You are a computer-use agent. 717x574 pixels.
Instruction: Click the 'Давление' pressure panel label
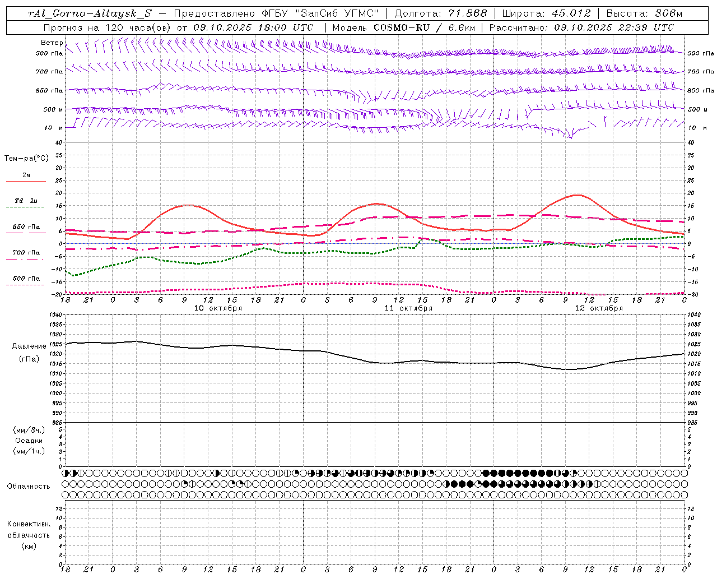click(29, 346)
